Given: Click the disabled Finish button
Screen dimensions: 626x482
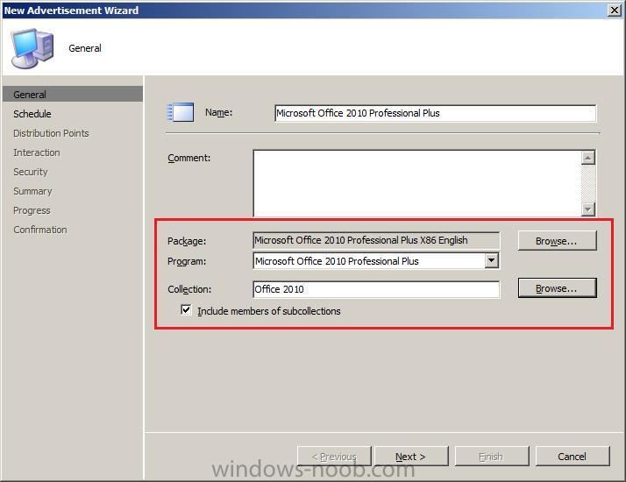Looking at the screenshot, I should tap(492, 456).
